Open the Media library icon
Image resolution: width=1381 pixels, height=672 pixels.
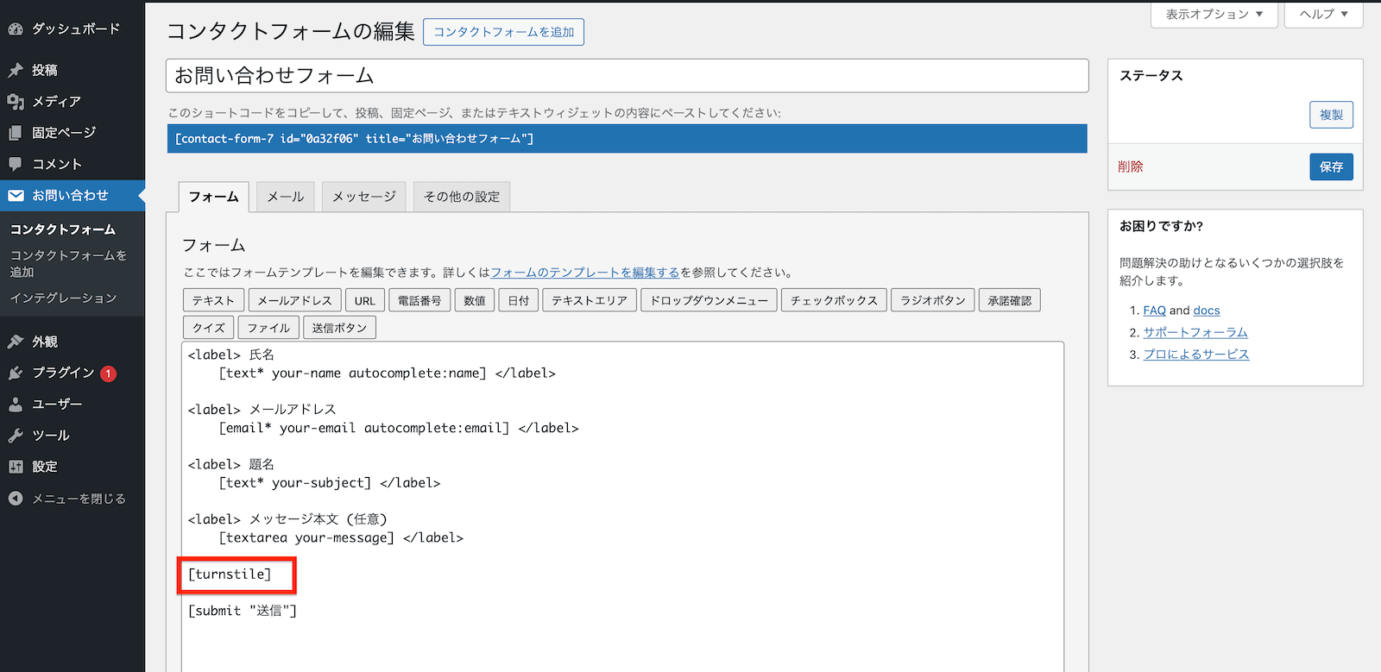coord(16,102)
